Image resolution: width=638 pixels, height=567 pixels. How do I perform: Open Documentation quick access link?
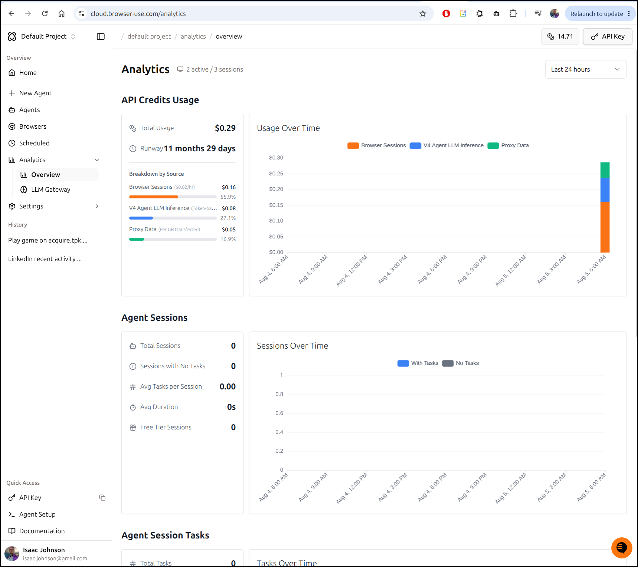coord(42,531)
